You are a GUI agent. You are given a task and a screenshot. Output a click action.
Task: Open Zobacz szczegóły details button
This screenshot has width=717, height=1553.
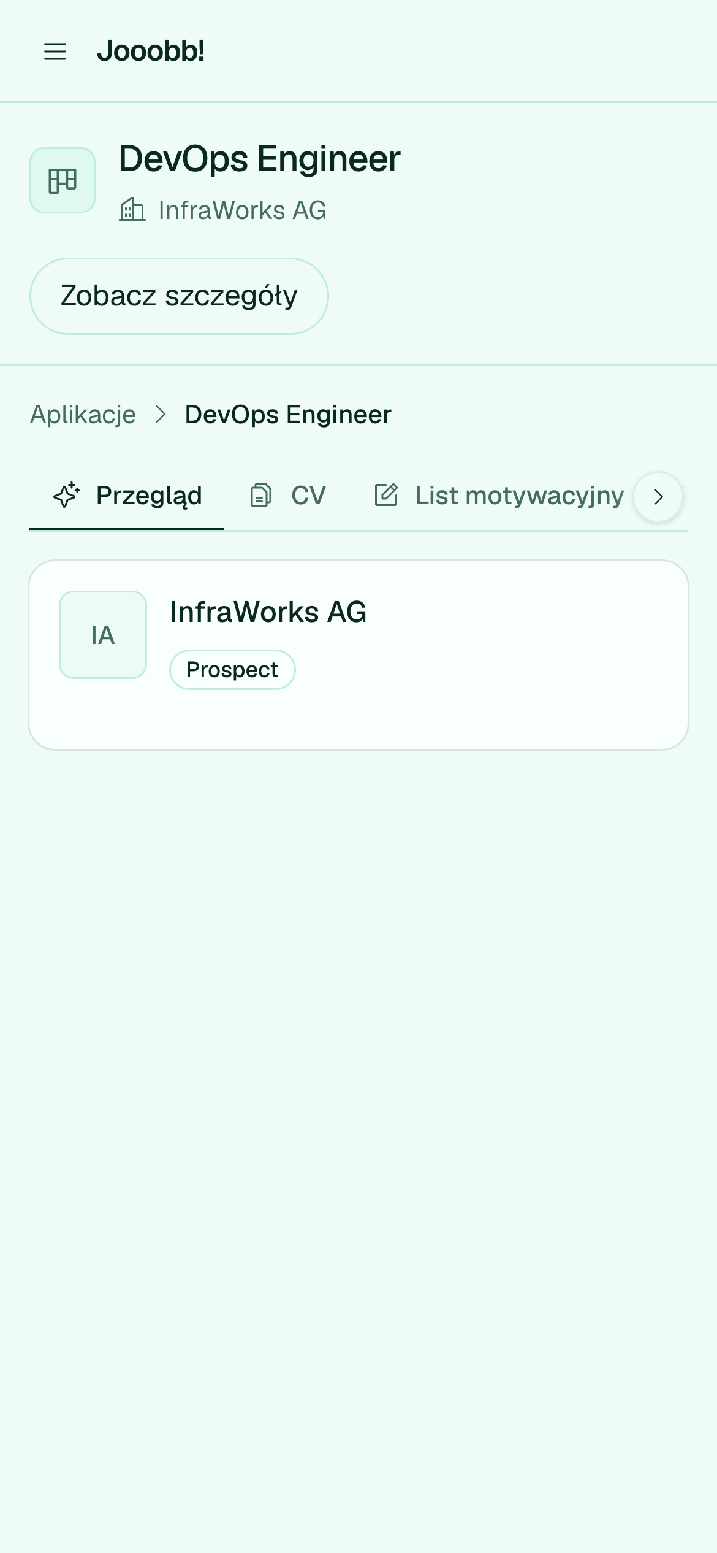pos(179,296)
